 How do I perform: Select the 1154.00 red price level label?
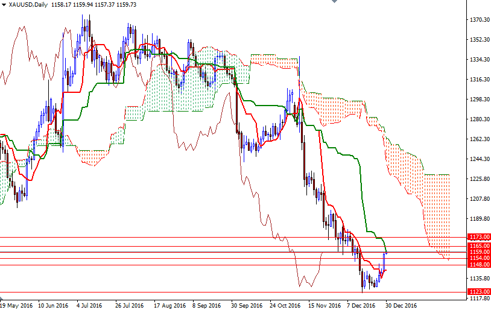pos(479,258)
